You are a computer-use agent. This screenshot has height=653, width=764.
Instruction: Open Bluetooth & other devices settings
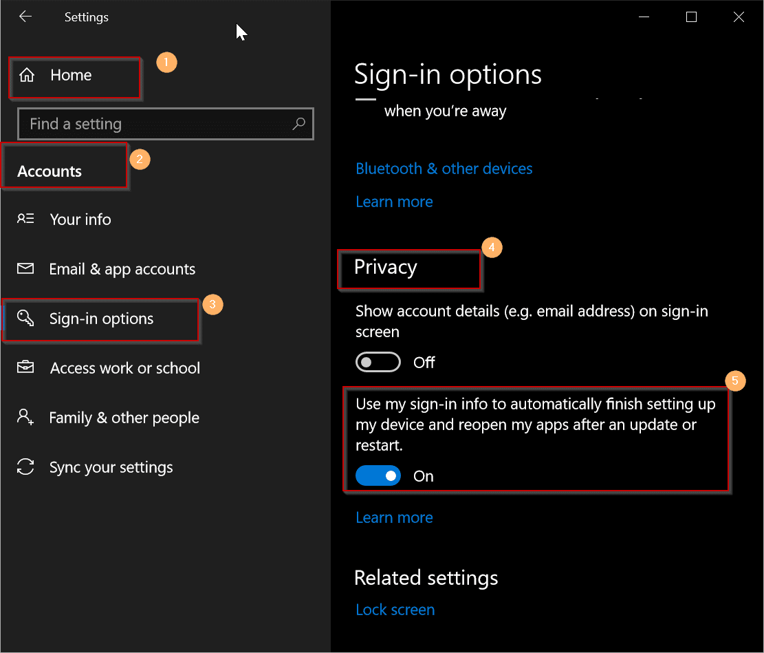[x=444, y=169]
